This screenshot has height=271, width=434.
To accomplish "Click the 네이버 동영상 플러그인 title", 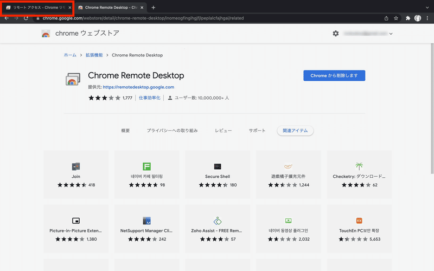I will 289,231.
